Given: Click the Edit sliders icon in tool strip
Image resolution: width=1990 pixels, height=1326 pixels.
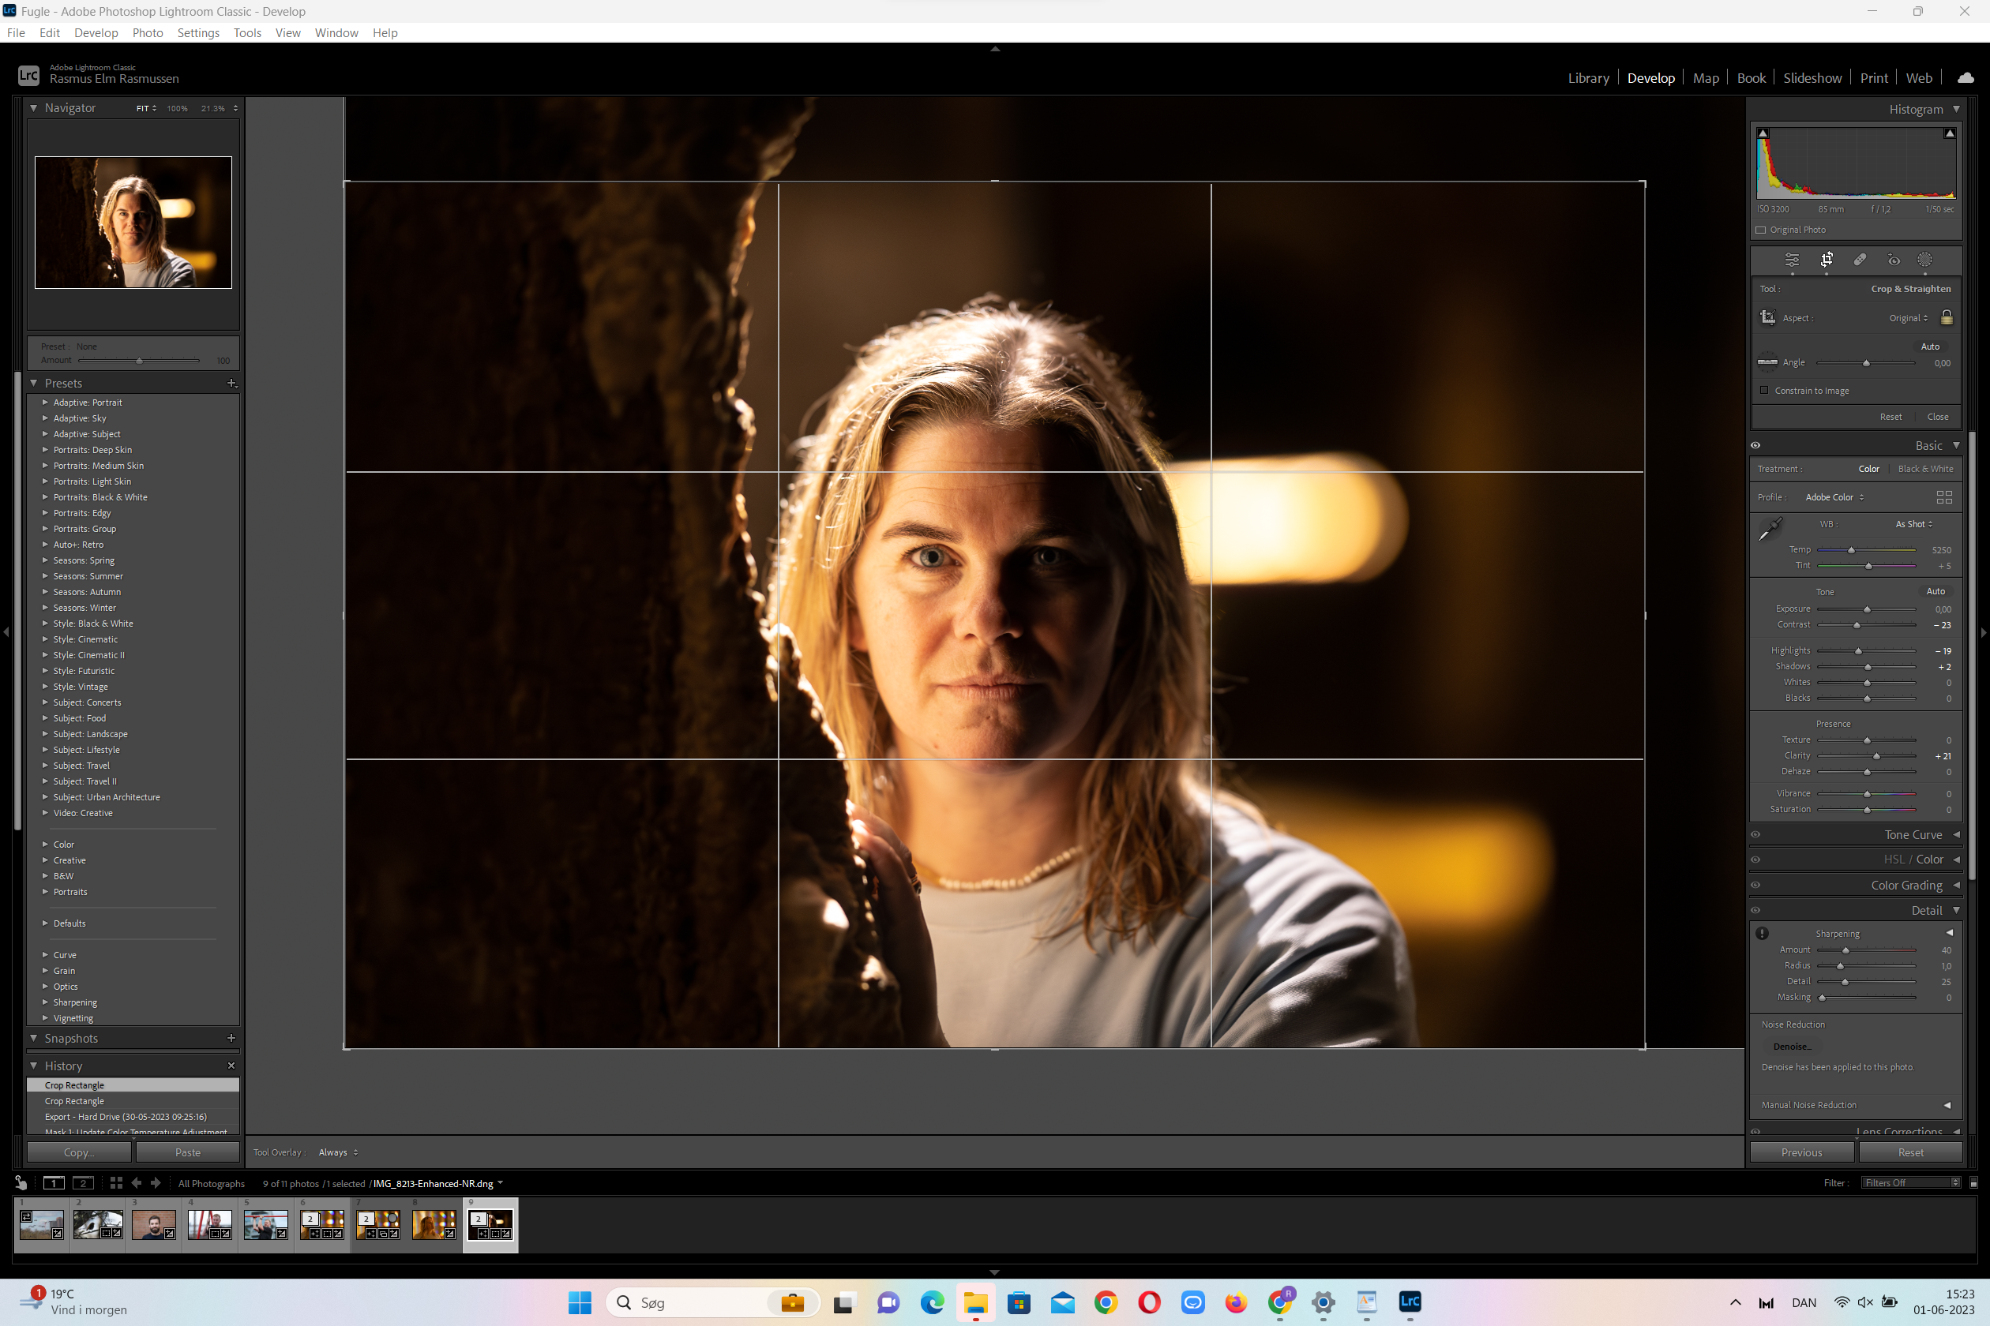Looking at the screenshot, I should coord(1792,260).
